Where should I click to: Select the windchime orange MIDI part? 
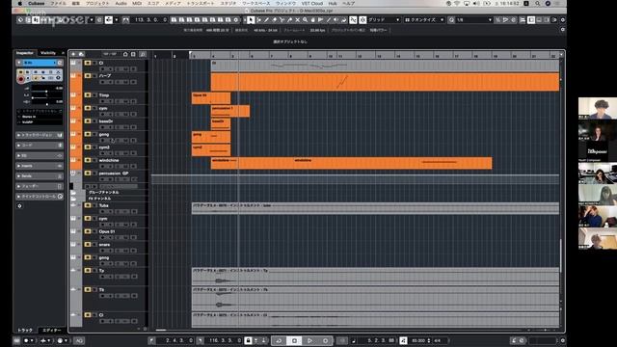(x=351, y=163)
